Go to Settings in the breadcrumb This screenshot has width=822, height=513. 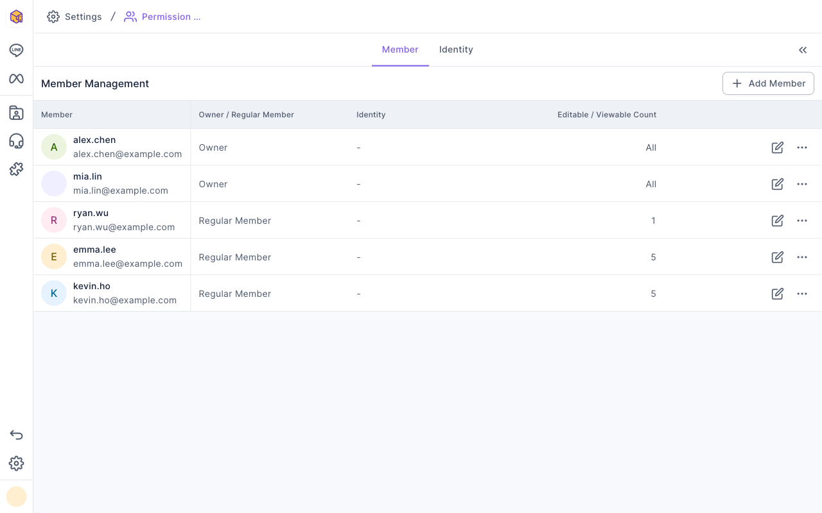[x=74, y=17]
